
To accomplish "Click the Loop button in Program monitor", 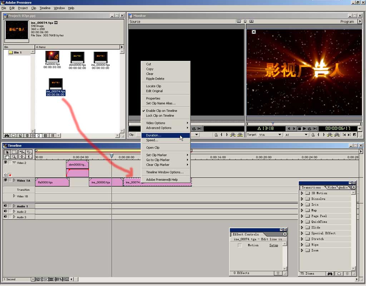I will point(310,129).
